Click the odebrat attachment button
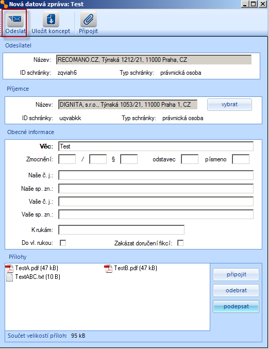This screenshot has height=349, width=269. click(x=236, y=290)
